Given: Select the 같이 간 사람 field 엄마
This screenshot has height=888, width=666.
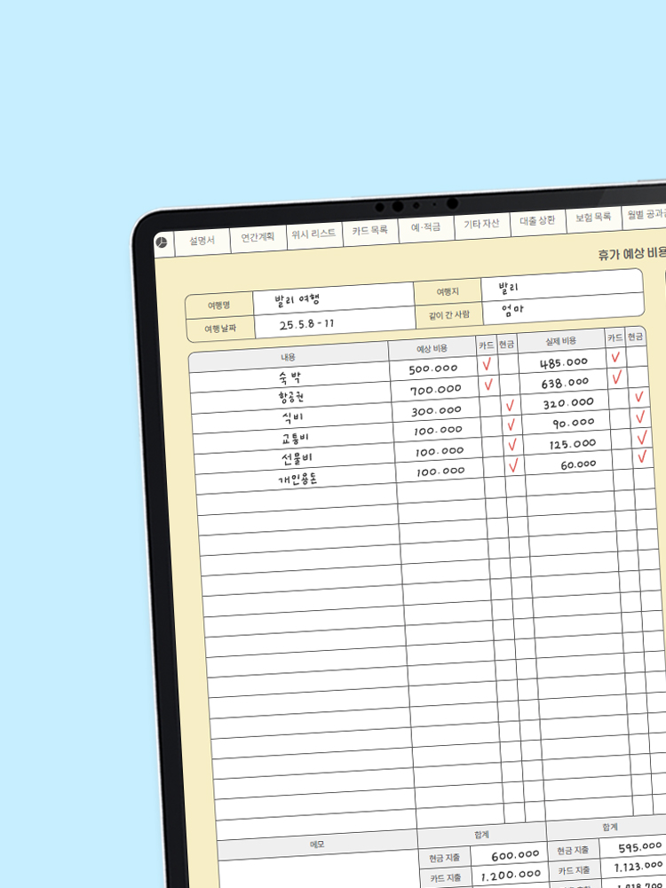Looking at the screenshot, I should 561,311.
